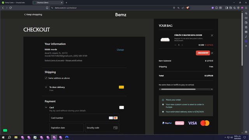Click the green chat widget button
The height and width of the screenshot is (140, 249).
tap(5, 131)
